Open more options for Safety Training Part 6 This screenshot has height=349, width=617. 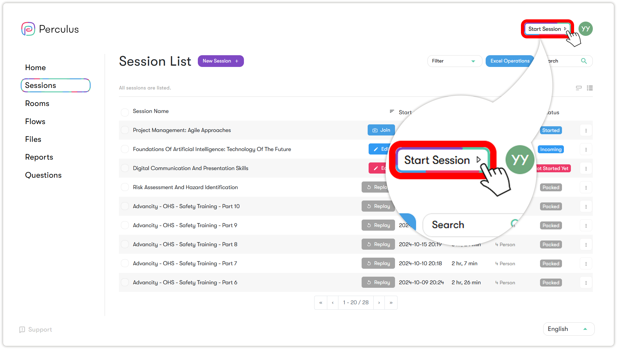pos(586,283)
